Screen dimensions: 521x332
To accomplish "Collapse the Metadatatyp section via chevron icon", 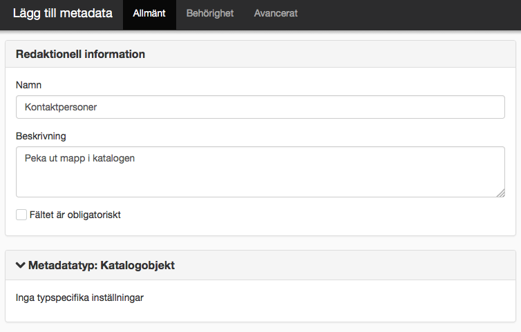I will [x=21, y=265].
